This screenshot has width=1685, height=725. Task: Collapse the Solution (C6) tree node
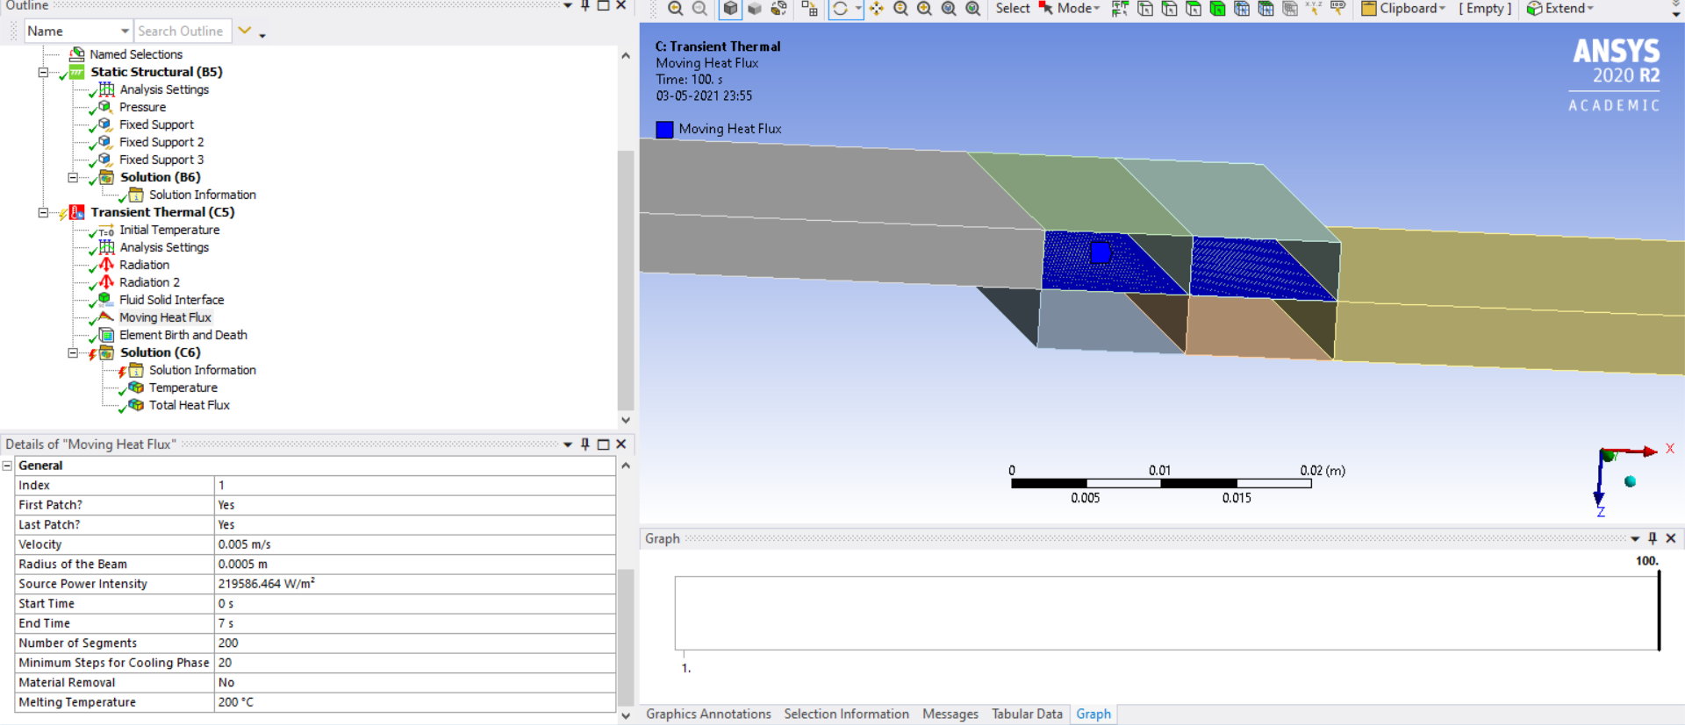(73, 352)
